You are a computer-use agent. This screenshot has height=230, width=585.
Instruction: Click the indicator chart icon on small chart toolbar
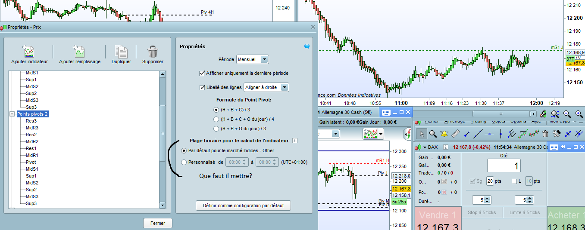click(370, 134)
